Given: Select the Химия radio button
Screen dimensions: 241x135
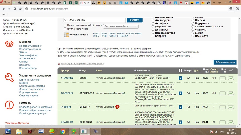Looking at the screenshot, I should tap(193, 33).
